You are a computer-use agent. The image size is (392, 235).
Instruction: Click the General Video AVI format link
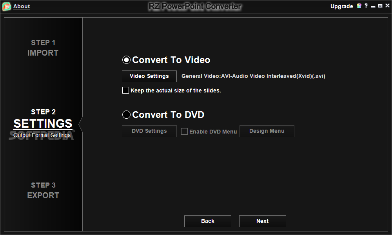pos(253,76)
